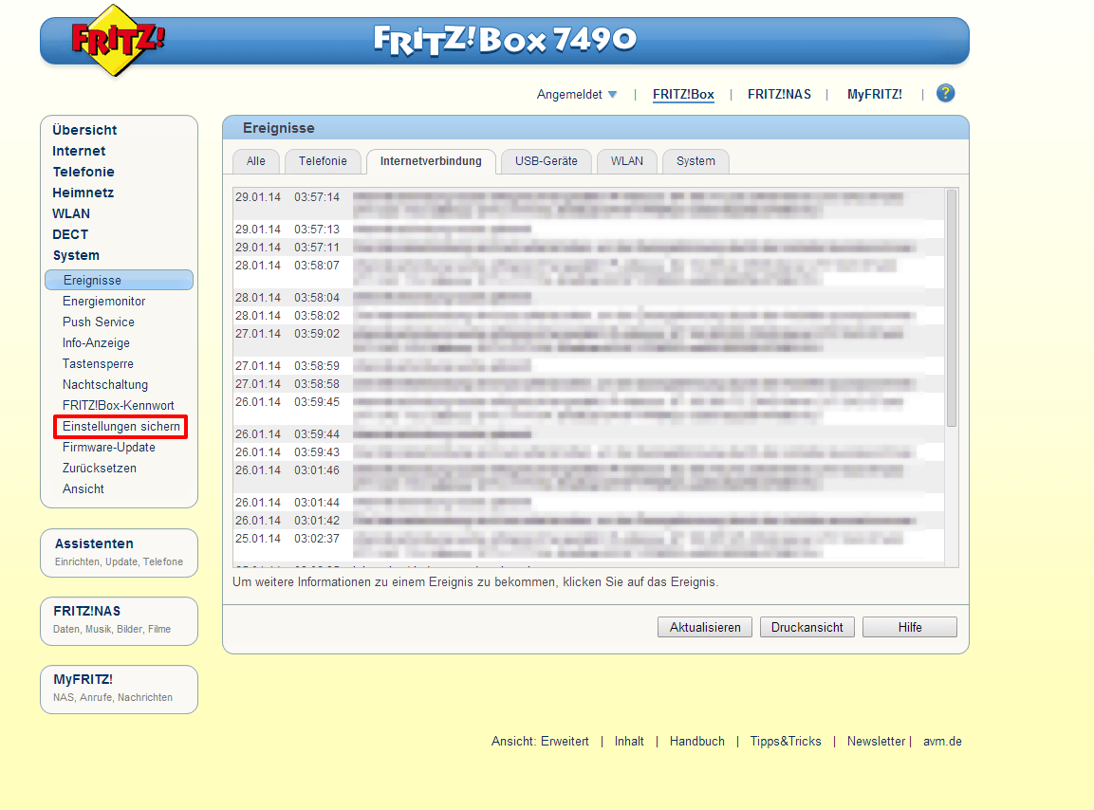This screenshot has width=1094, height=810.
Task: Open Nachtschaltung in the sidebar
Action: [105, 384]
